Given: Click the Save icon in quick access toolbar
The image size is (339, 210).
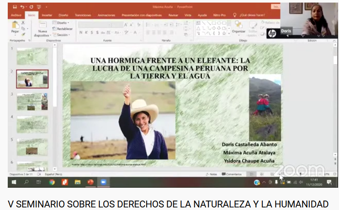Looking at the screenshot, I should tap(15, 7).
